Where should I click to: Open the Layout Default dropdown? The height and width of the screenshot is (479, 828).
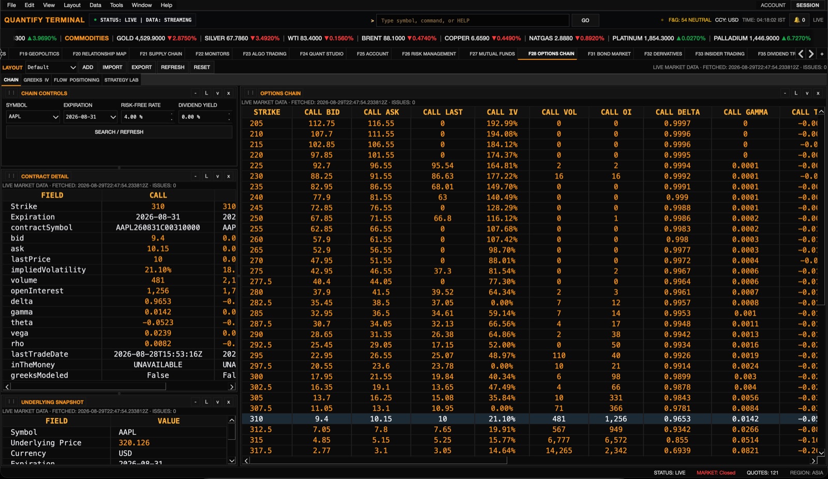[x=51, y=67]
